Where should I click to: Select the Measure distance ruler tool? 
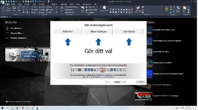167,8
